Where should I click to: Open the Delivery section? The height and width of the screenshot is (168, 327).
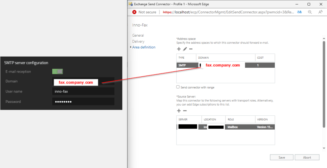pos(138,41)
